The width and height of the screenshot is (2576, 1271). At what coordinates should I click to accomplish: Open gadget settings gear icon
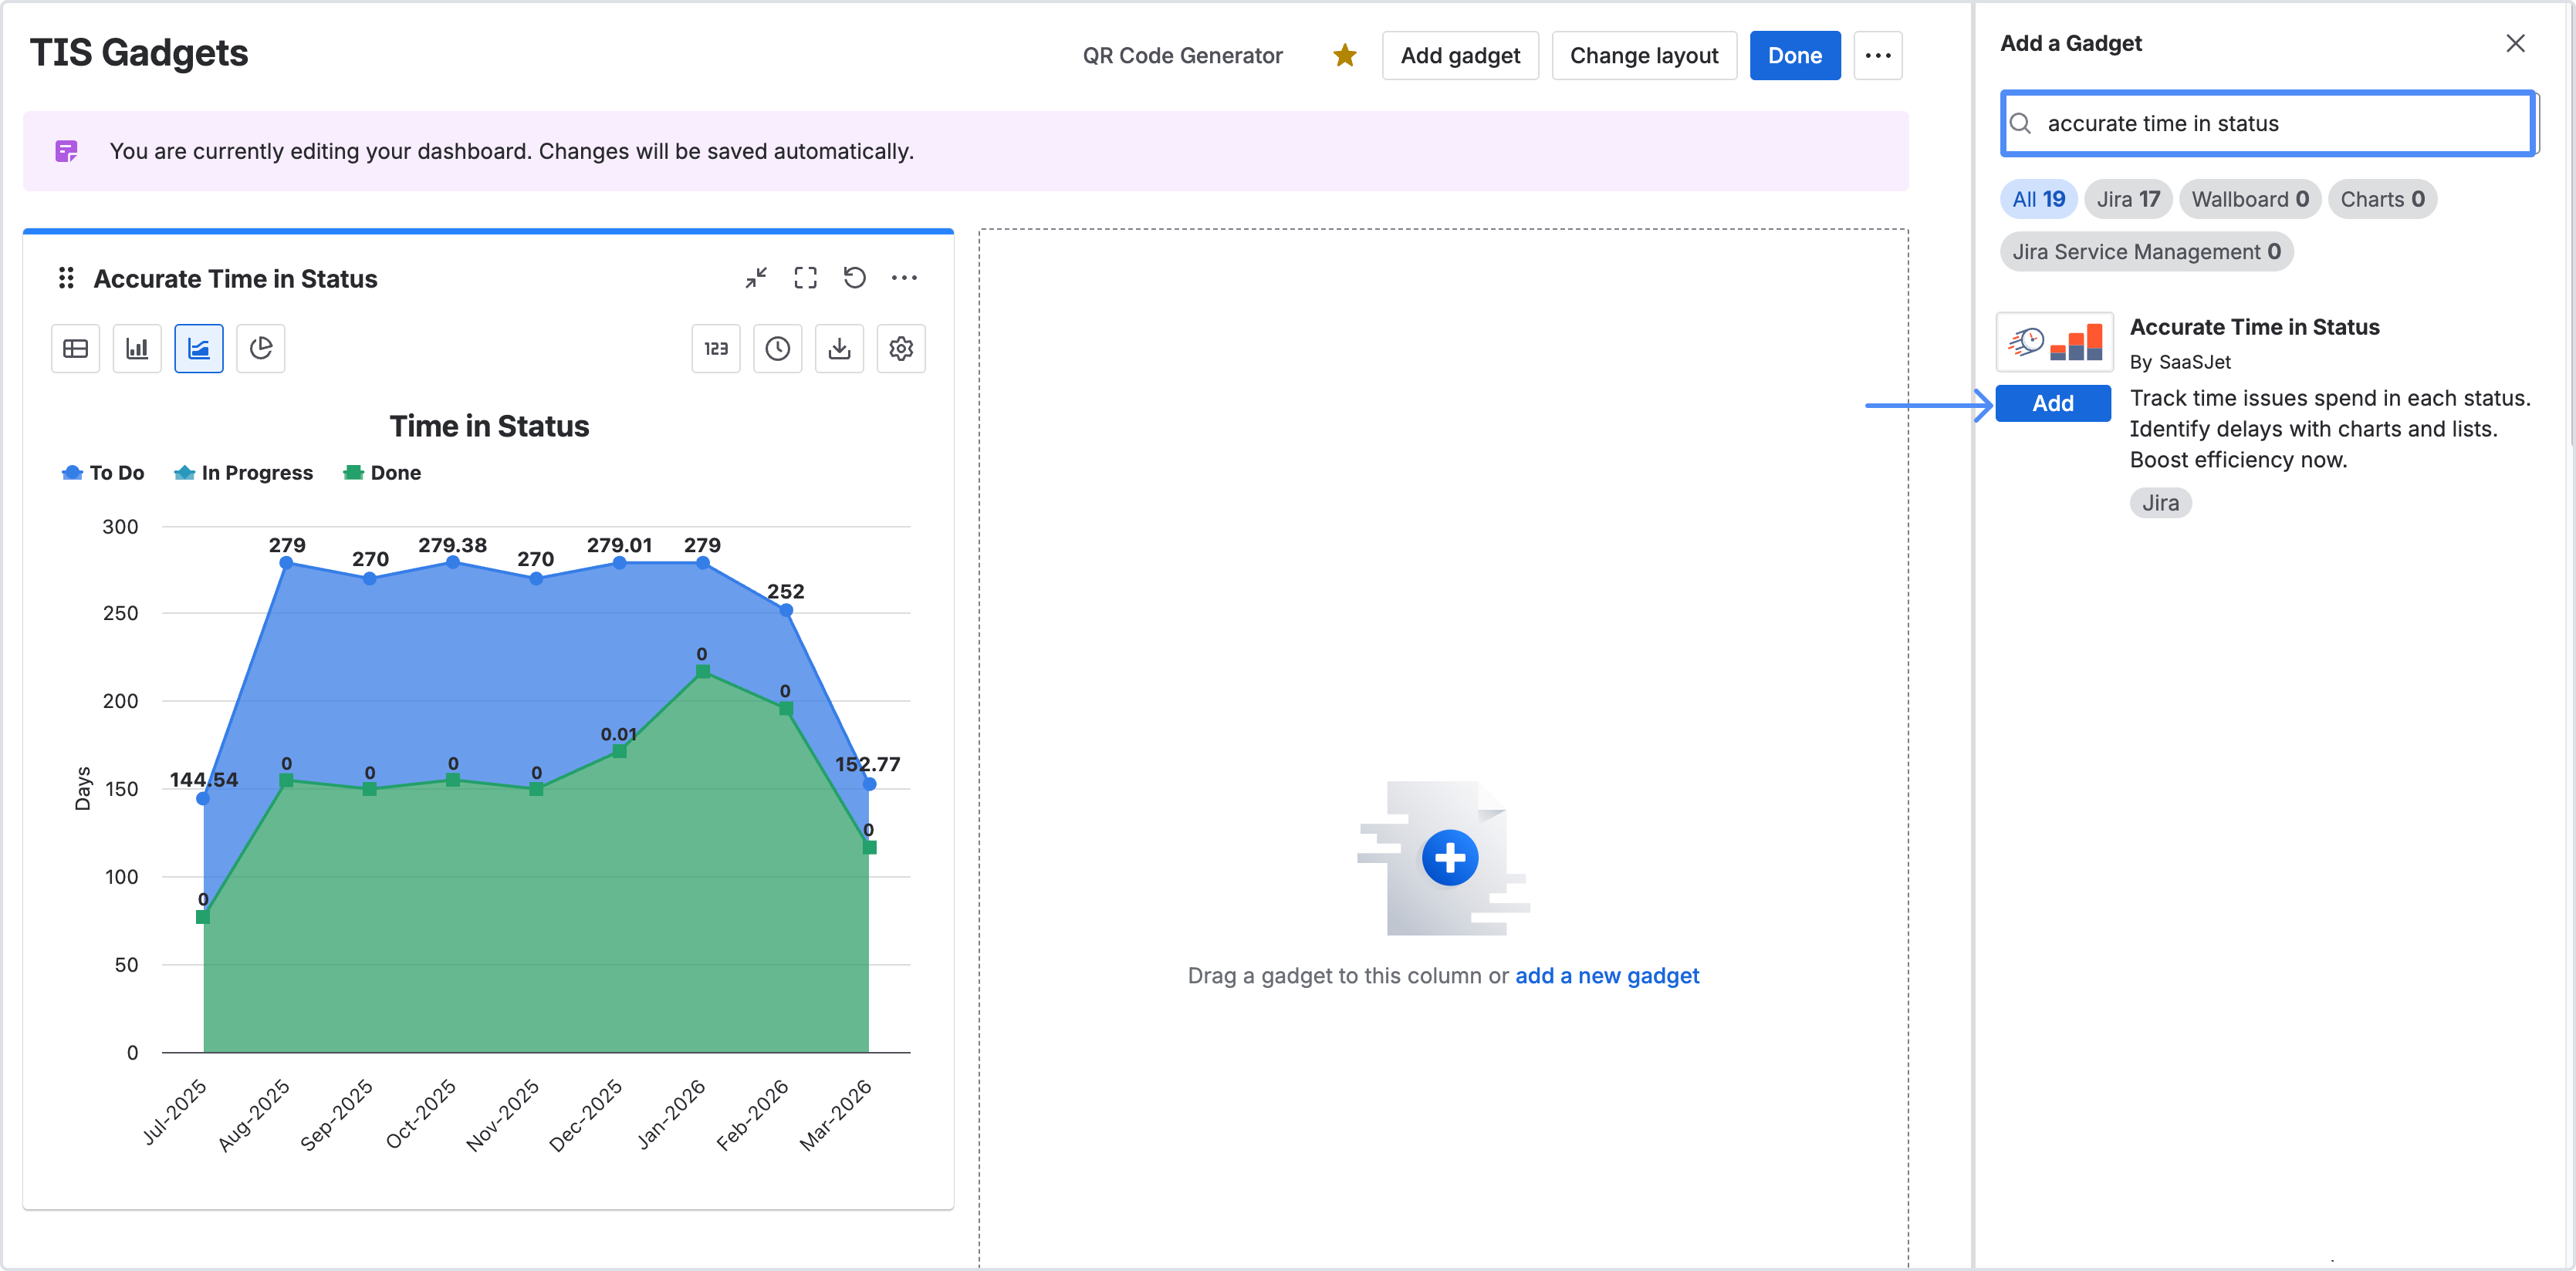(901, 349)
